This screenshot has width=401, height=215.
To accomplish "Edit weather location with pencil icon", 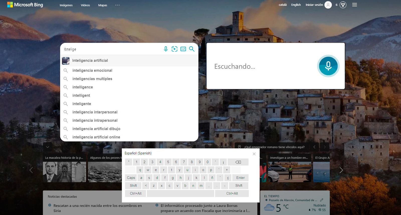I will [322, 200].
